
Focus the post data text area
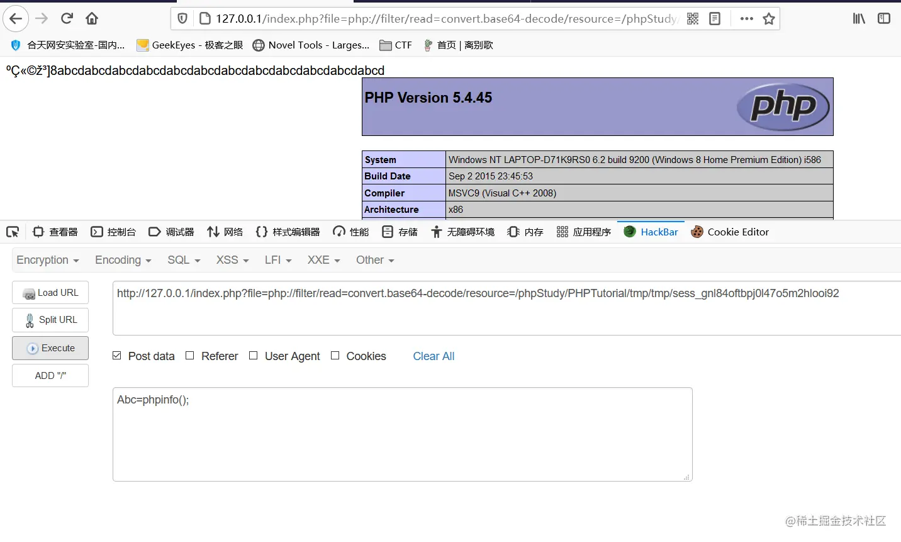[403, 434]
